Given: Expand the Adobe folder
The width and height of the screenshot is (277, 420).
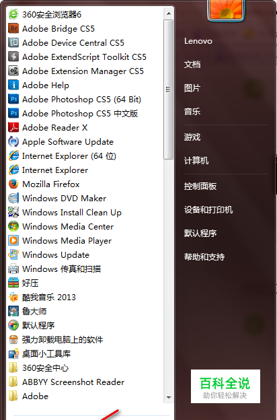Looking at the screenshot, I should pyautogui.click(x=28, y=396).
